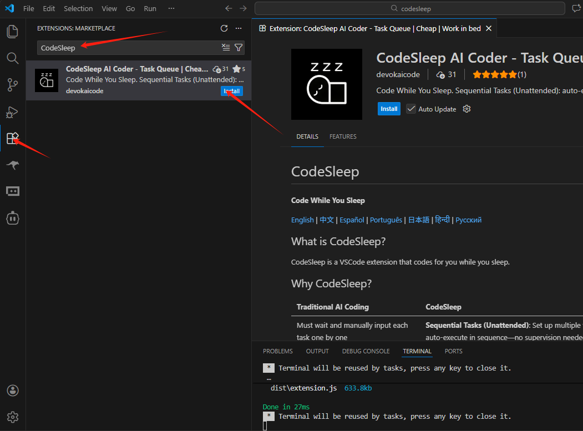Expand Views and More Actions ellipsis
The width and height of the screenshot is (583, 431).
239,28
